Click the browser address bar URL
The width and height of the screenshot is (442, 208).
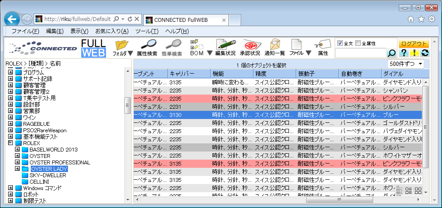pos(77,19)
